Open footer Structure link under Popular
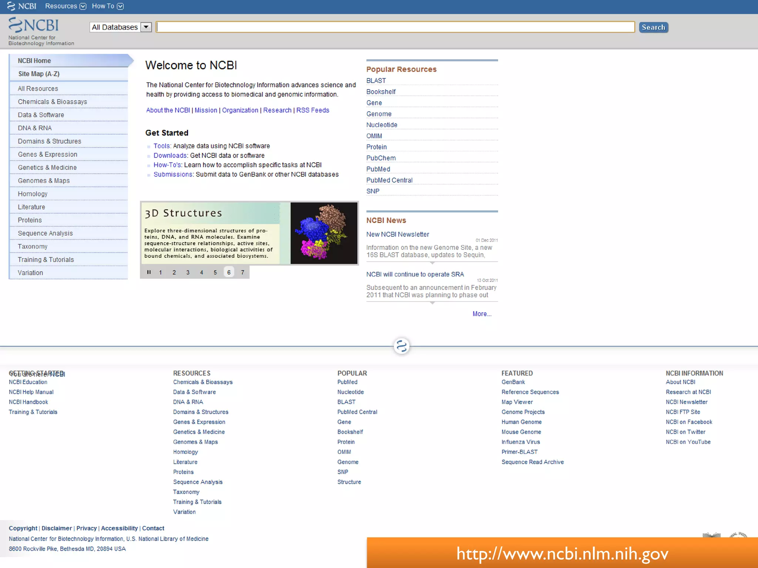 pos(349,482)
